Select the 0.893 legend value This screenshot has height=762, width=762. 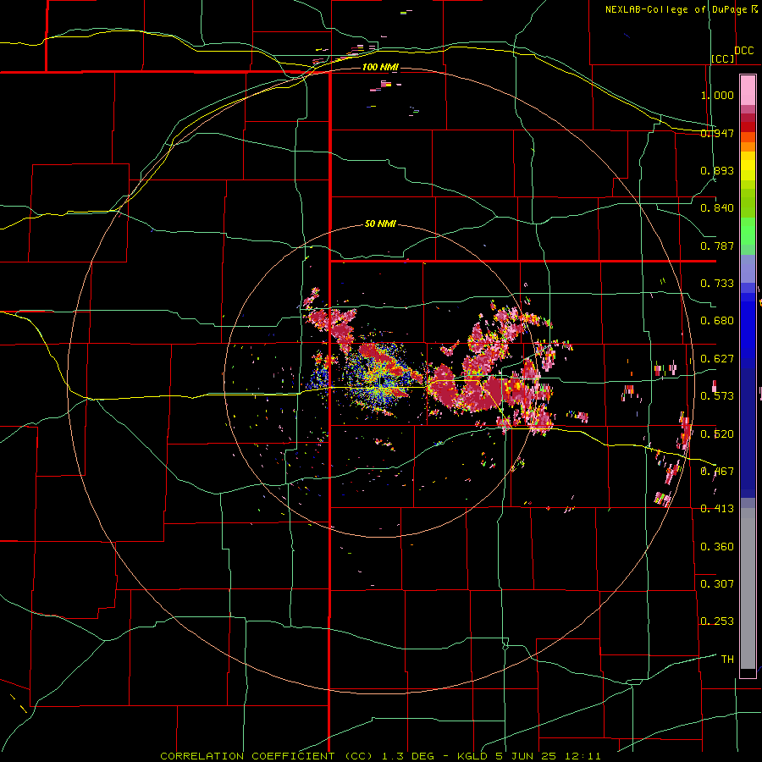click(717, 170)
